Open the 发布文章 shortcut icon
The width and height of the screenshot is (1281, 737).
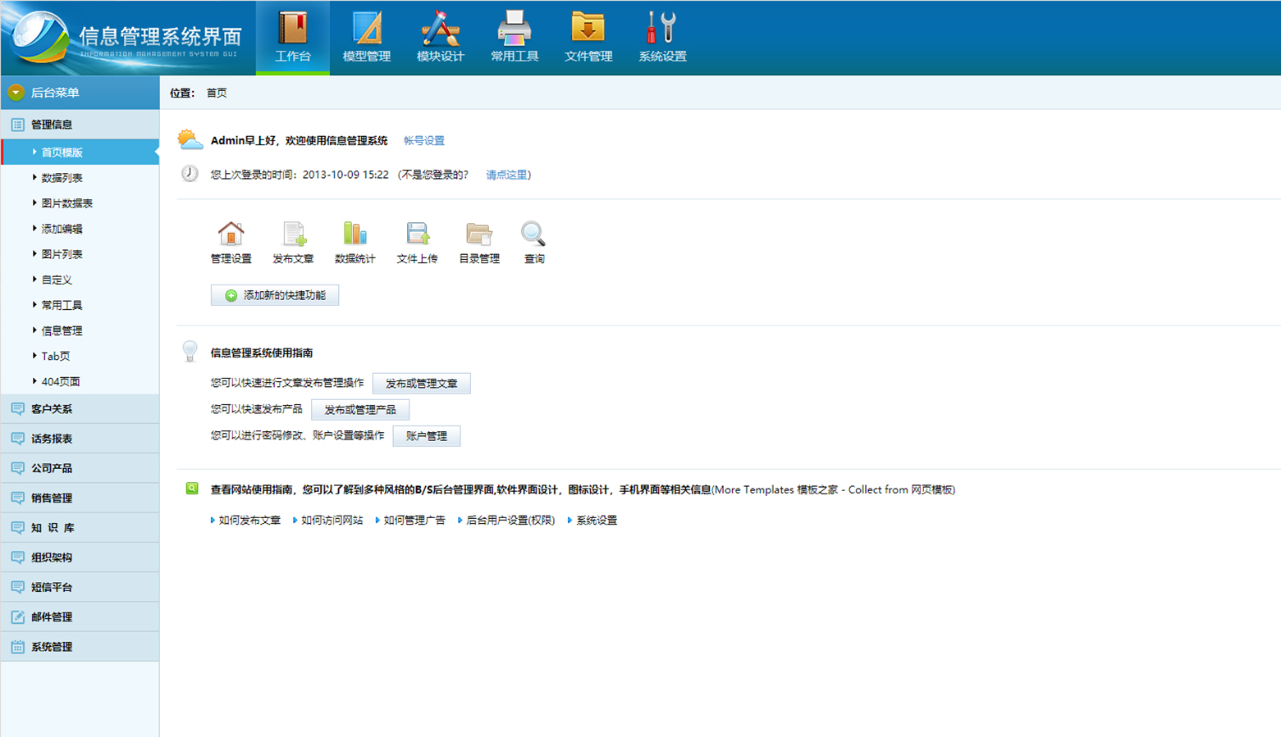click(293, 234)
